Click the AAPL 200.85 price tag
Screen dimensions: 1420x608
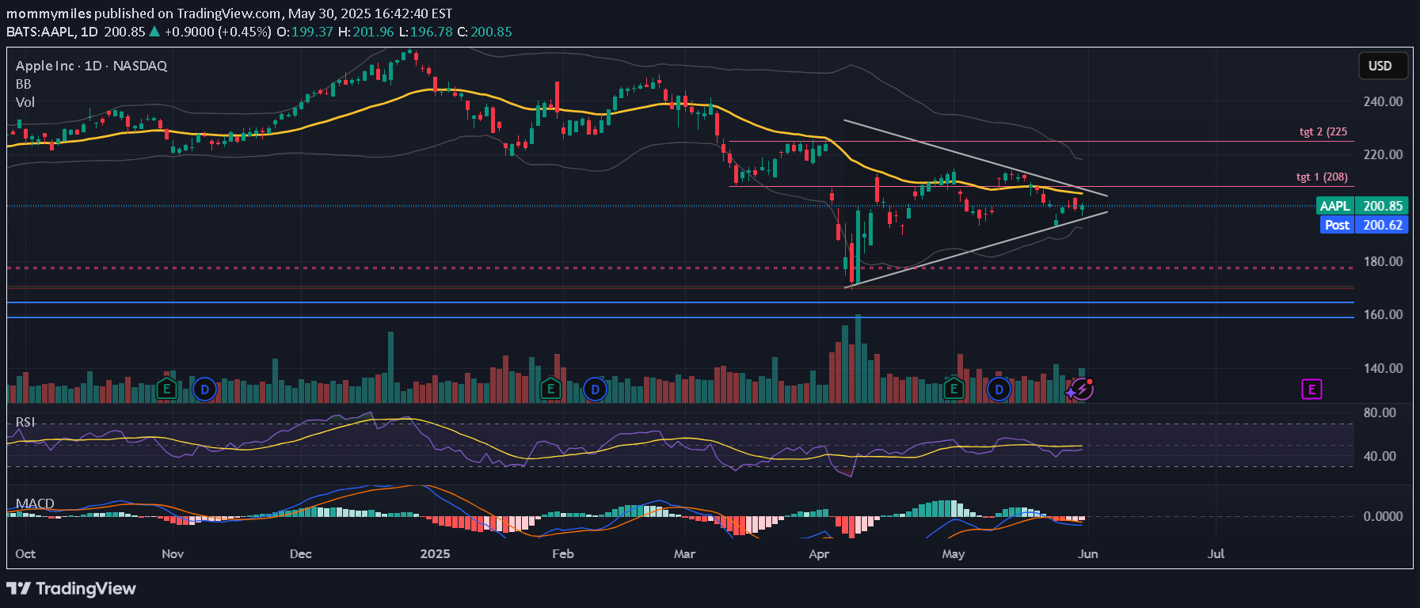1362,206
